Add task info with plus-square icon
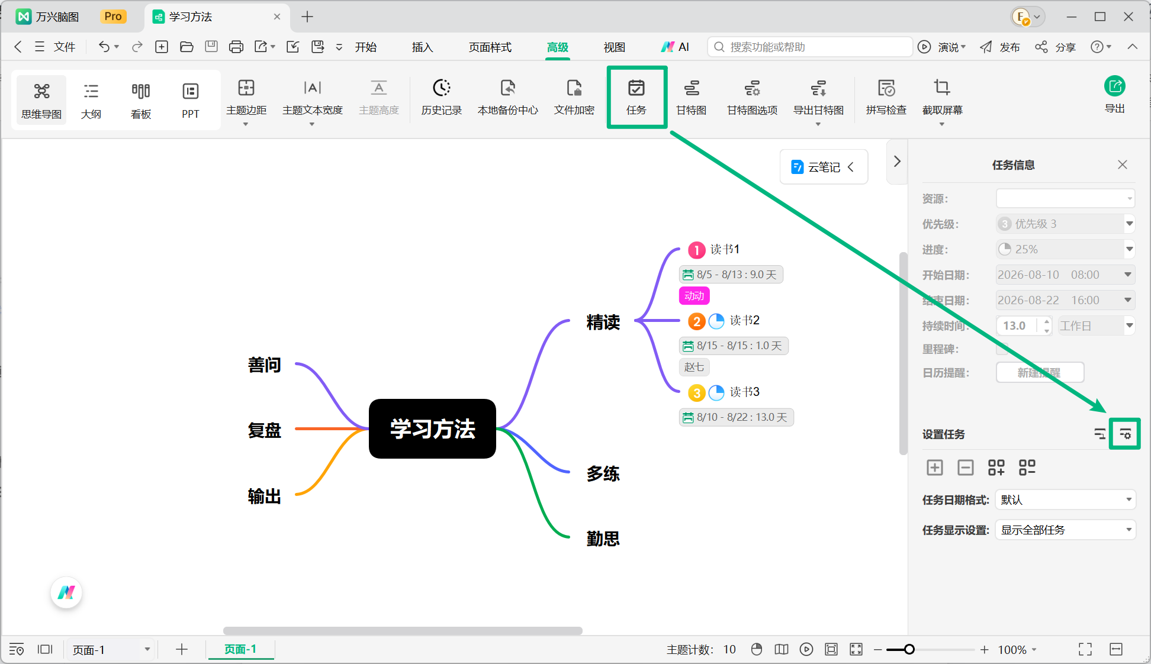This screenshot has height=664, width=1151. (x=934, y=468)
